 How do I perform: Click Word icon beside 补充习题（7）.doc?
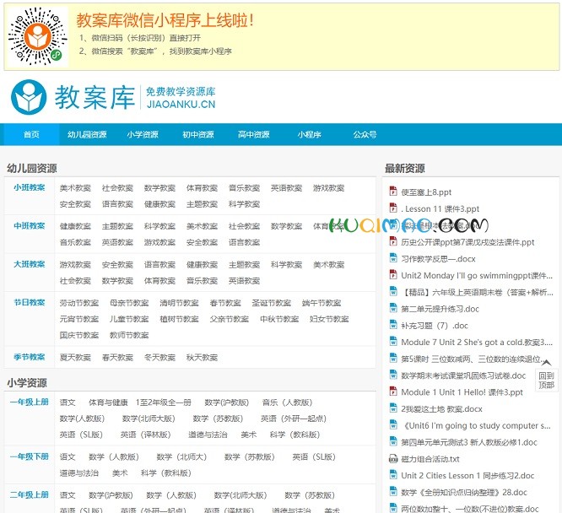393,325
